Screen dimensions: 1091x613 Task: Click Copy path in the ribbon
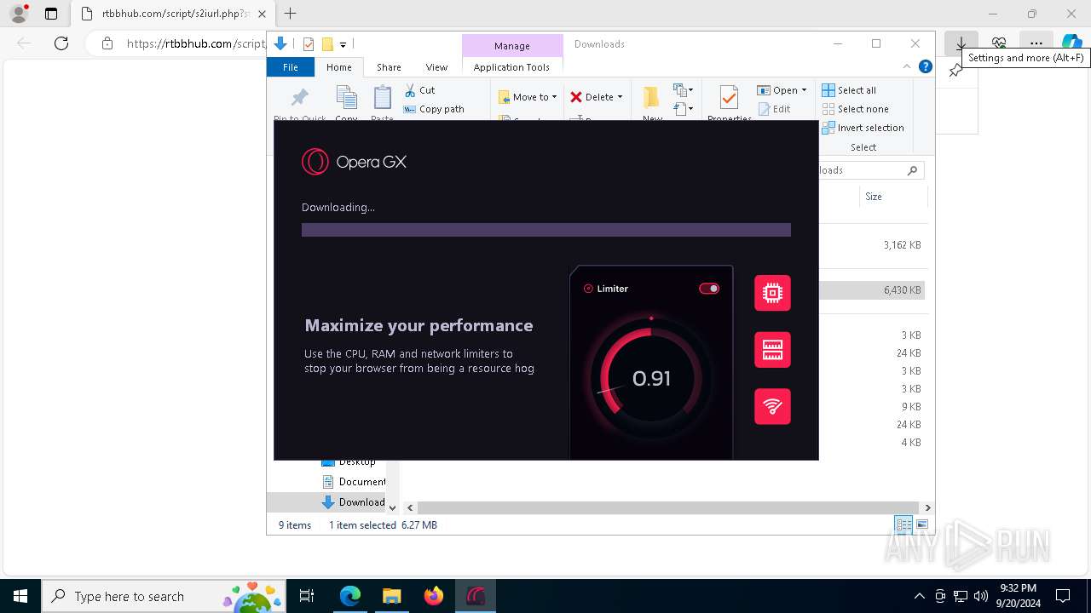434,109
